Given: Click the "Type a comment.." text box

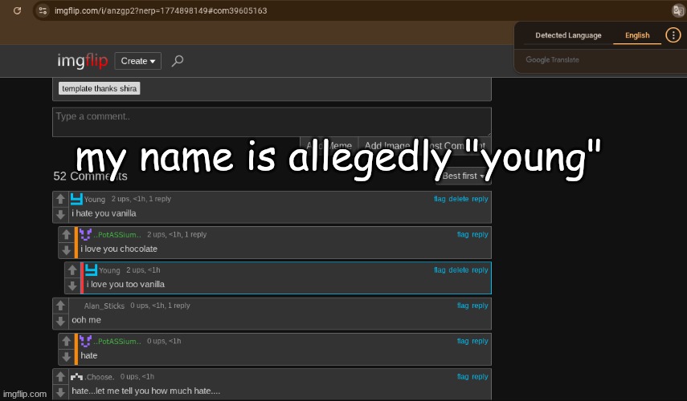Looking at the screenshot, I should click(272, 122).
